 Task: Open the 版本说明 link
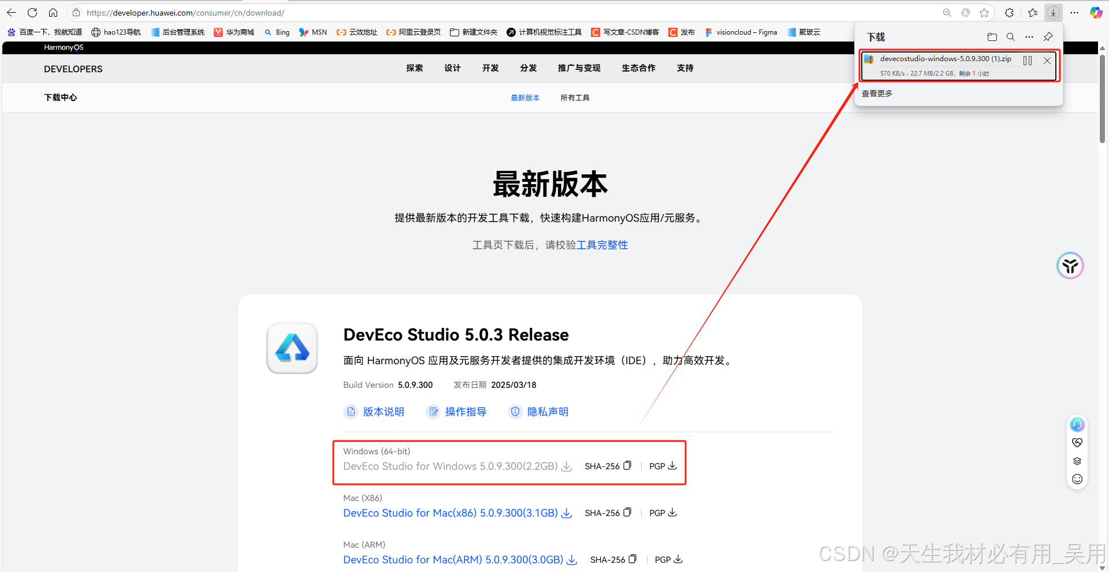pyautogui.click(x=374, y=412)
